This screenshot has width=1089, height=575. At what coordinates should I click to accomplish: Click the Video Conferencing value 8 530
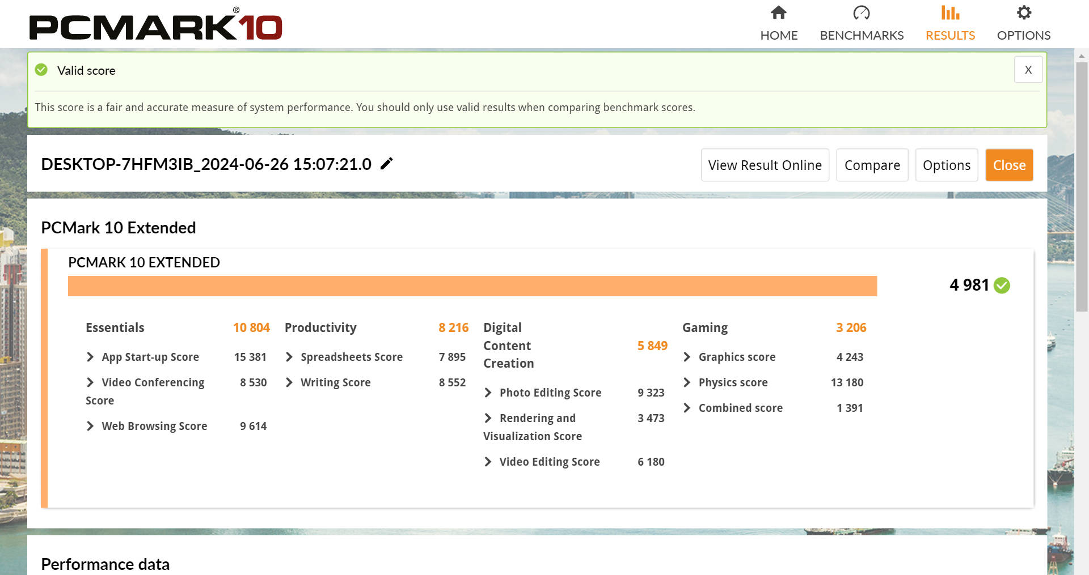click(253, 382)
